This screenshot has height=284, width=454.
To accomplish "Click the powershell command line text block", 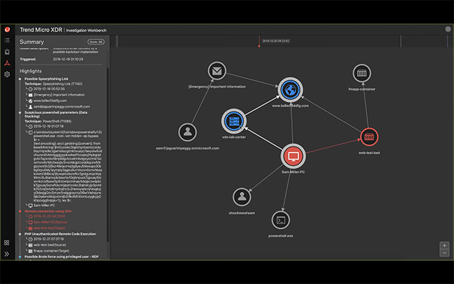I will (x=68, y=166).
